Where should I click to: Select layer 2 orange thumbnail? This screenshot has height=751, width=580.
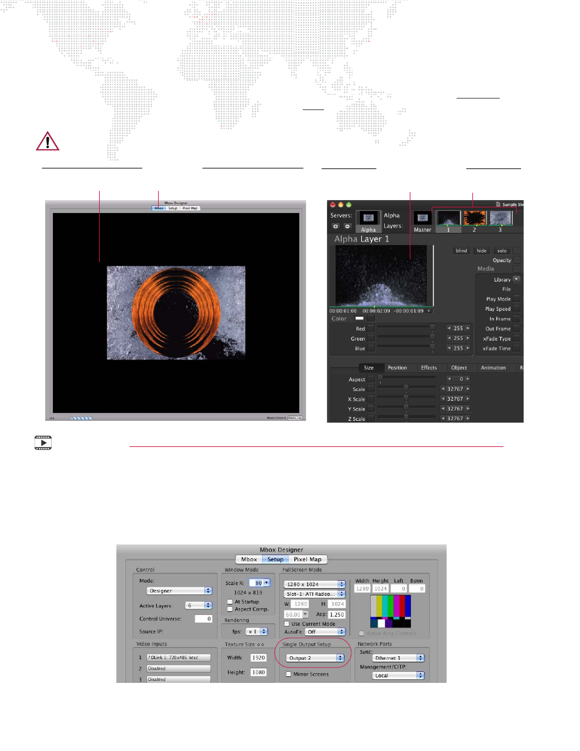475,218
